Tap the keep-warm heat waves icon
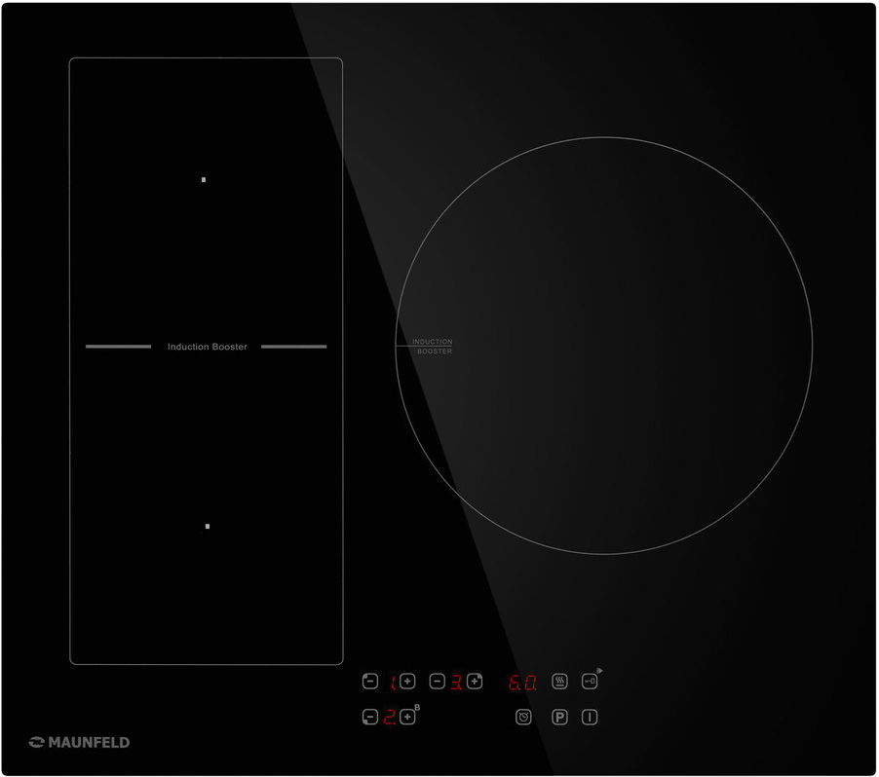This screenshot has width=879, height=777. point(559,682)
